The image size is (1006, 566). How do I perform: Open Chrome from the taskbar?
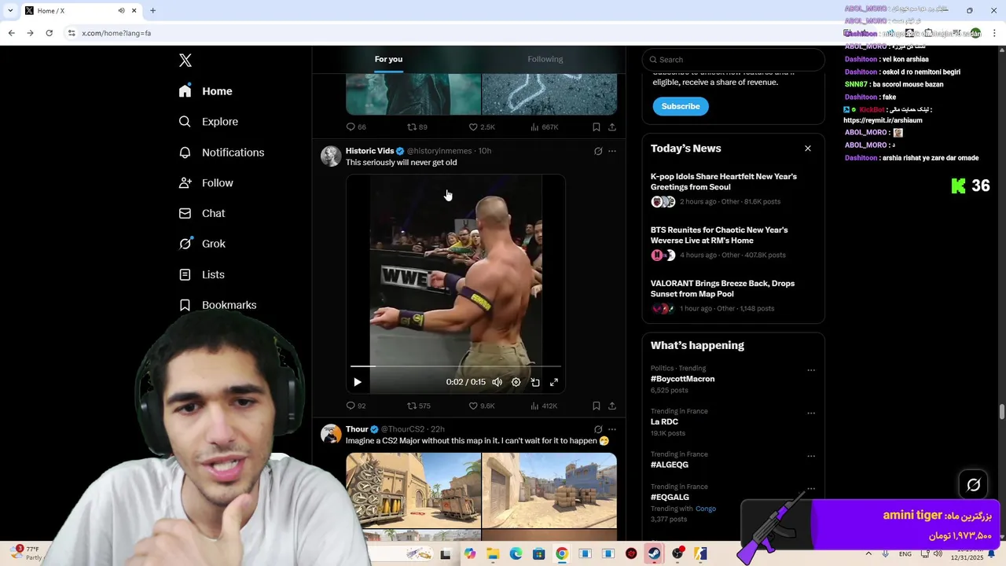click(x=561, y=553)
